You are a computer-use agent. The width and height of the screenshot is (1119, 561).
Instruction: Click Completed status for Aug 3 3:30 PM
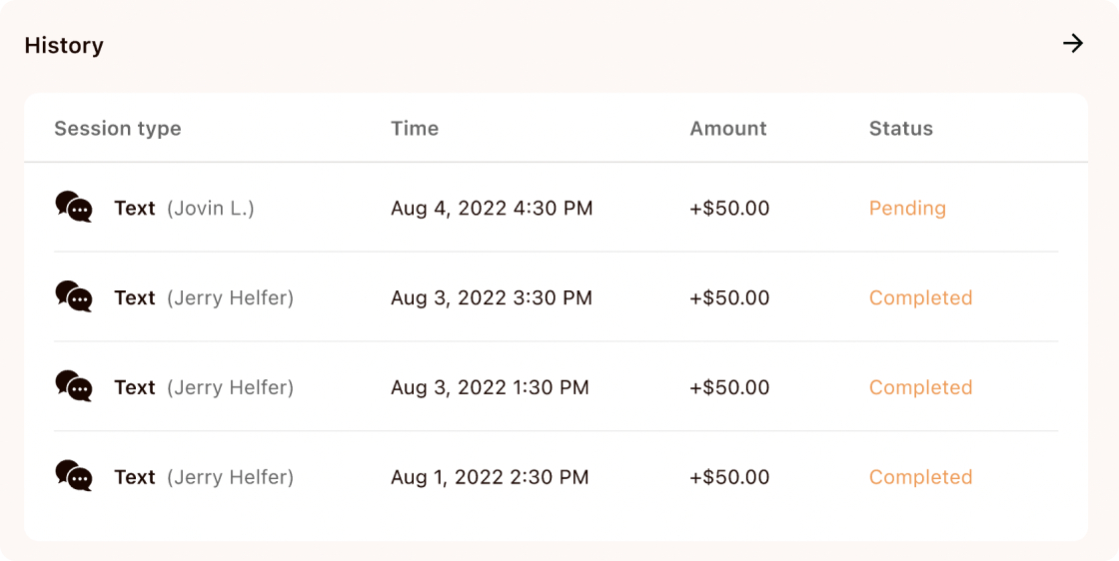point(920,298)
